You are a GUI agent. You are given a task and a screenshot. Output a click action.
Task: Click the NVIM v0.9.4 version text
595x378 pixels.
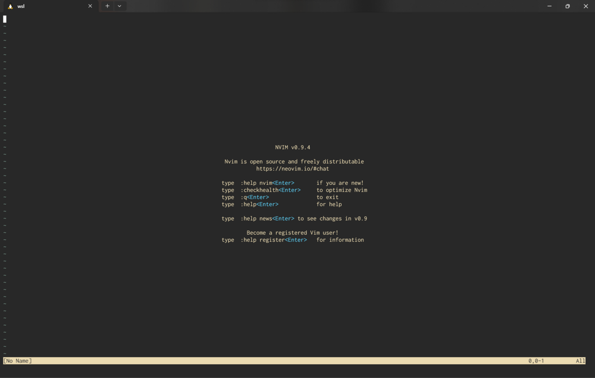(x=293, y=147)
